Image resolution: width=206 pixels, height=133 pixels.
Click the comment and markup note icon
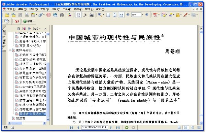(x=163, y=15)
